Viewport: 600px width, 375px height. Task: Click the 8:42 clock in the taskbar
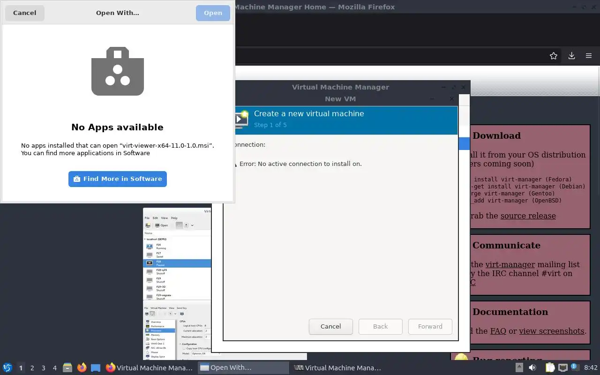591,367
